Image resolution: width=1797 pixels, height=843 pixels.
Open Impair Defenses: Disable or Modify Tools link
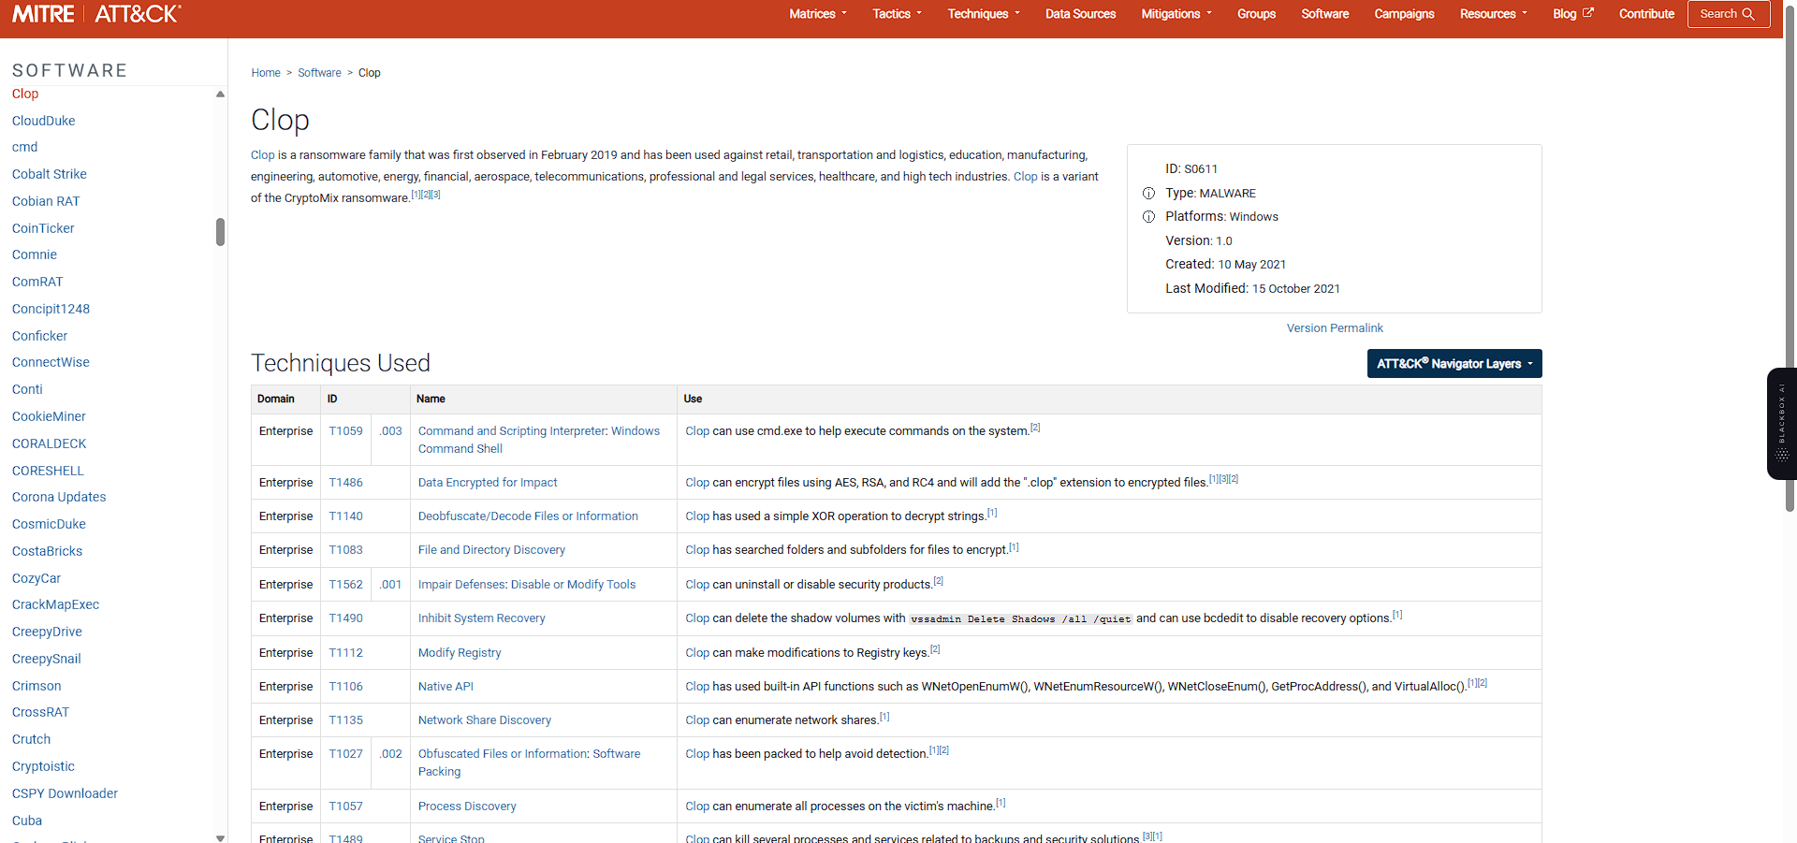(x=527, y=585)
